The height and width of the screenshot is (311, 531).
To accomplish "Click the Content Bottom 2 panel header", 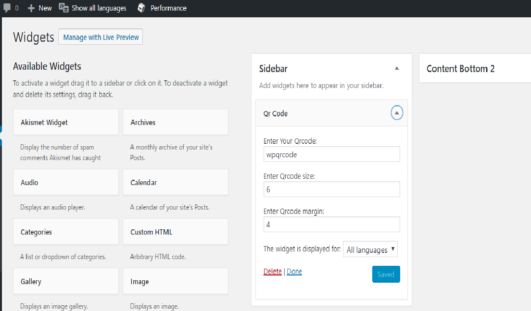I will 460,69.
